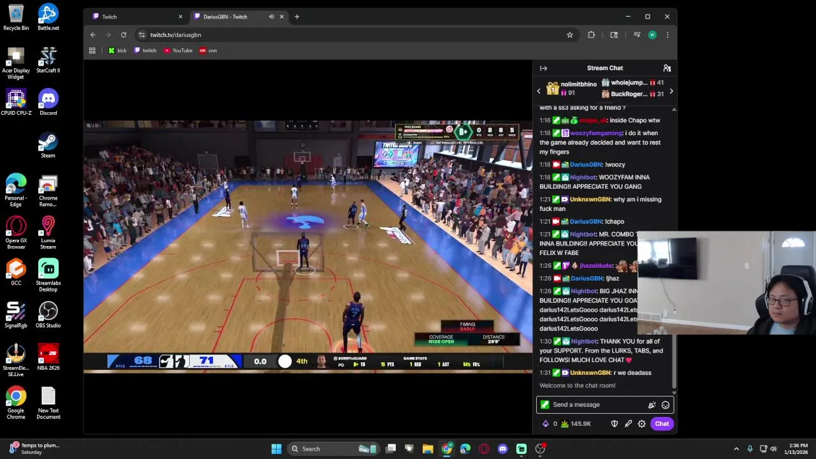Click woozyfamgaming username in chat
Viewport: 816px width, 459px height.
596,133
